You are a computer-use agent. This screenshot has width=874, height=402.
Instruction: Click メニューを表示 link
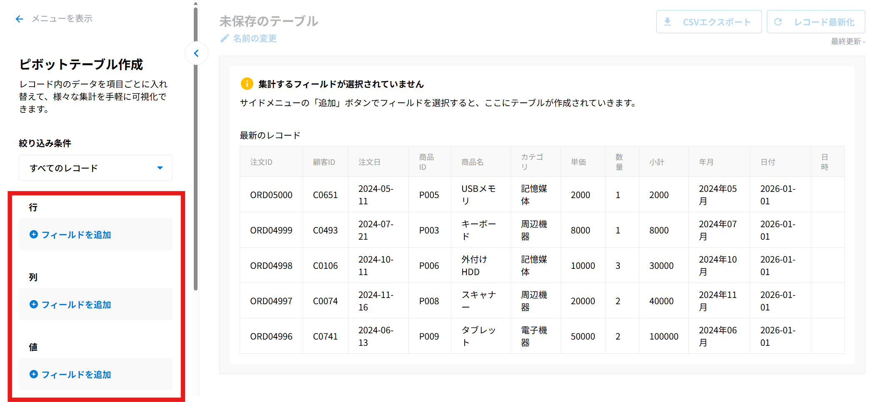point(62,19)
